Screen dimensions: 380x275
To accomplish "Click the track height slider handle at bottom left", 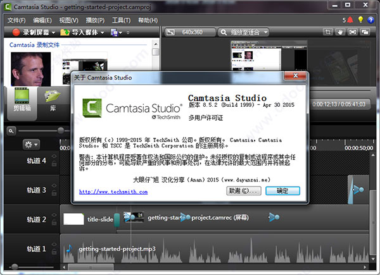I will (x=15, y=267).
